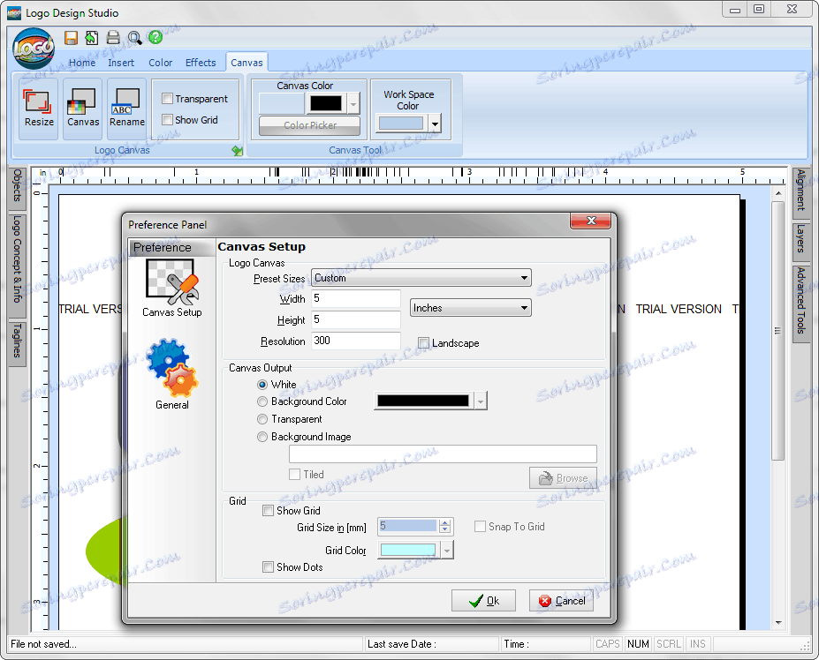Screen dimensions: 819x660
Task: Choose Background Color radio option
Action: [x=262, y=401]
